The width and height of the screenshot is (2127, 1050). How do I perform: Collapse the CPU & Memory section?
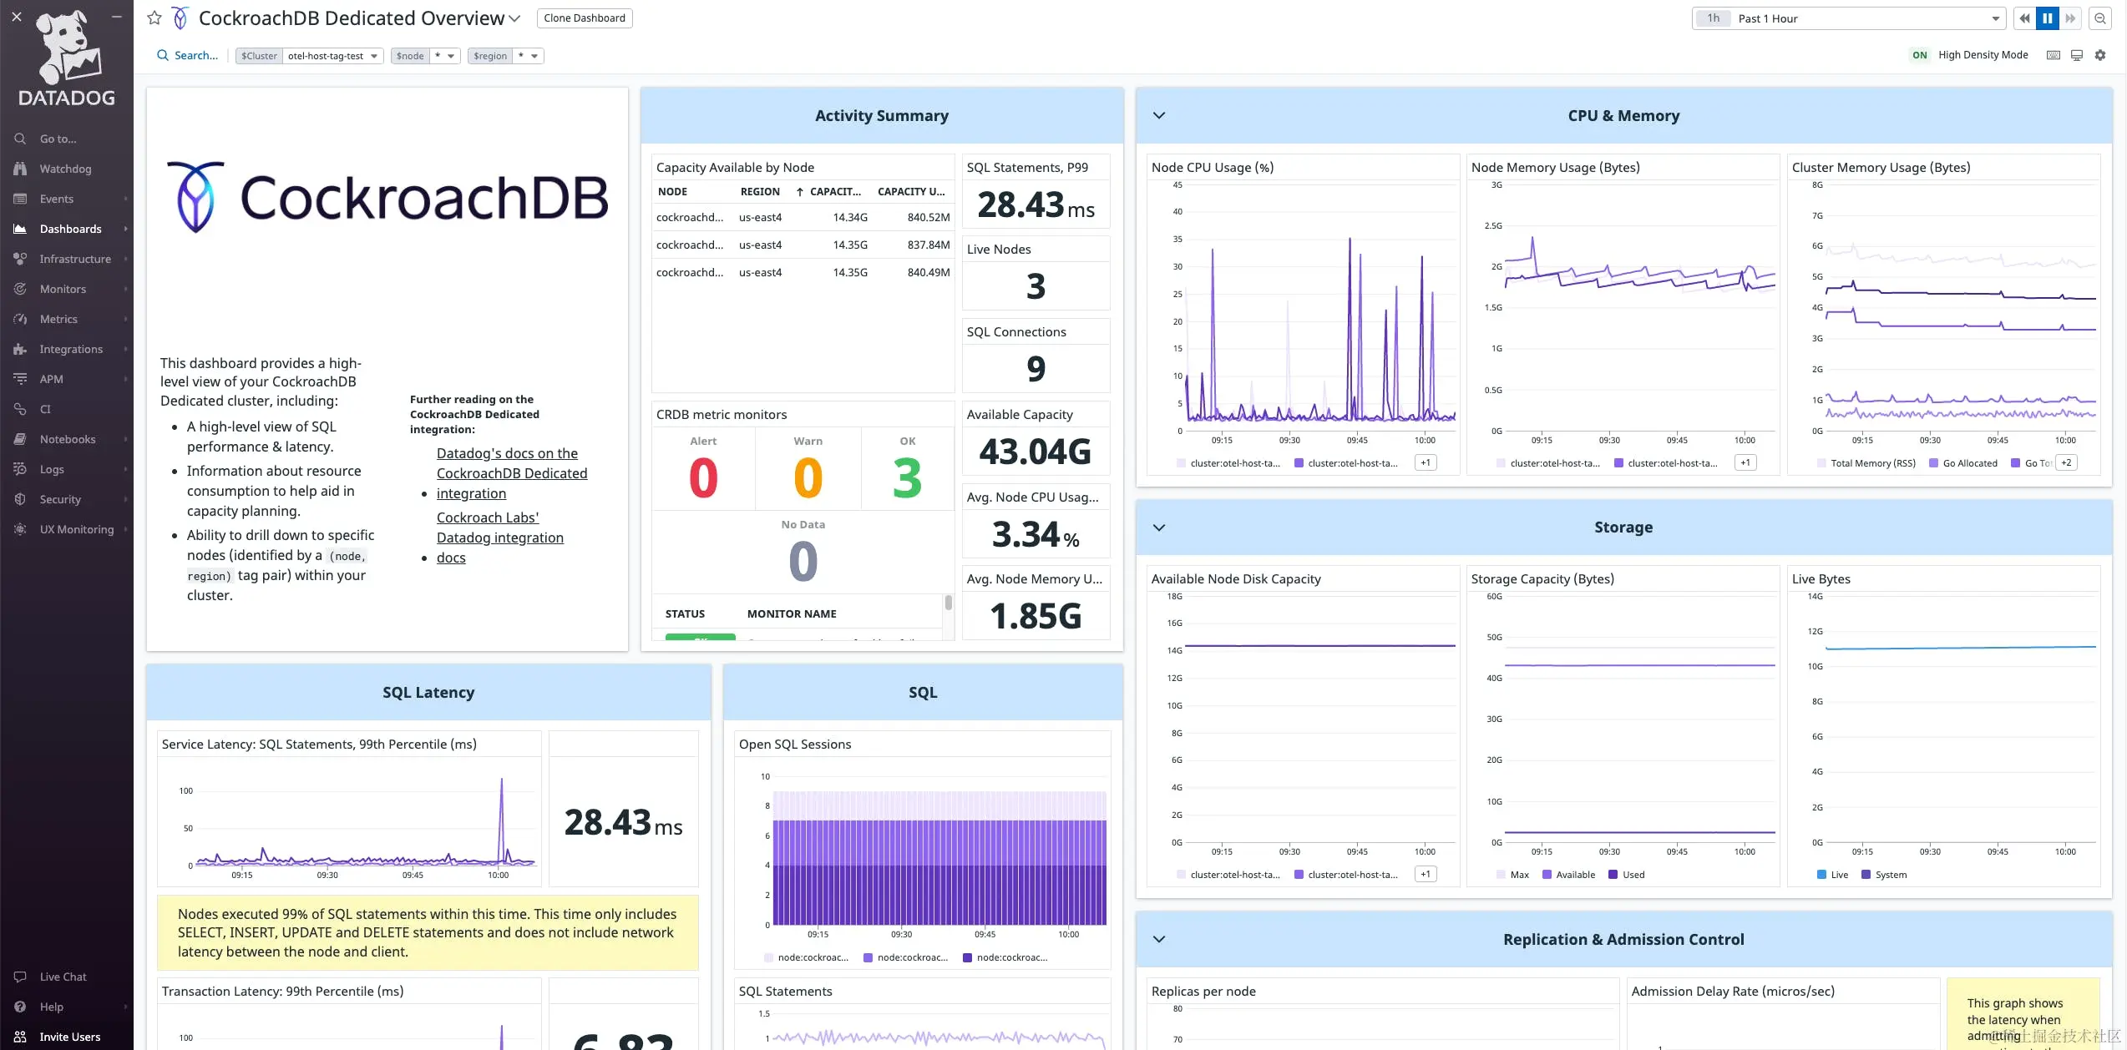click(1158, 115)
